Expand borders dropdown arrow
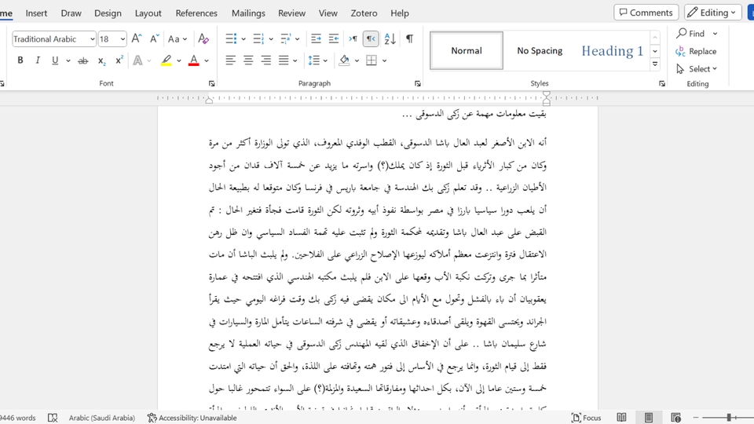The width and height of the screenshot is (754, 424). click(384, 60)
